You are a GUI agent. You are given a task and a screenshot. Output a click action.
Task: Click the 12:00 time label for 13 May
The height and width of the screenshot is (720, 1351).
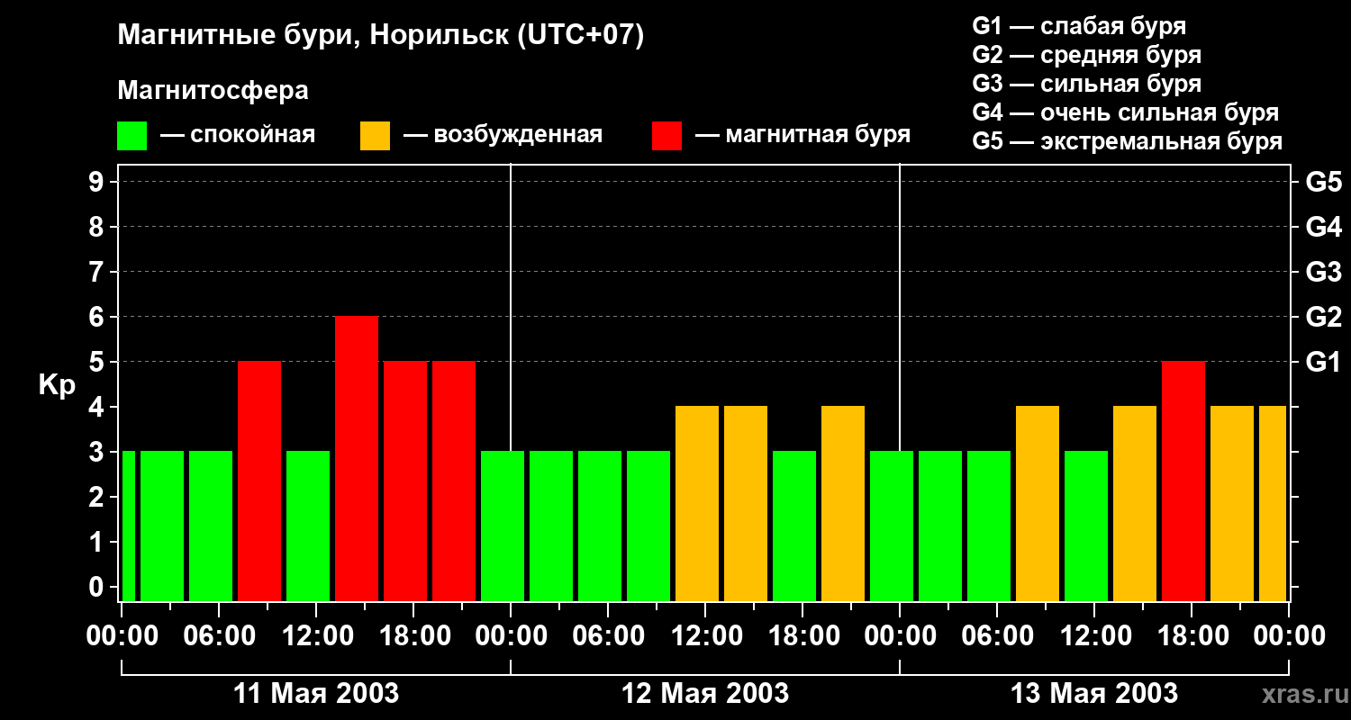pyautogui.click(x=1094, y=636)
